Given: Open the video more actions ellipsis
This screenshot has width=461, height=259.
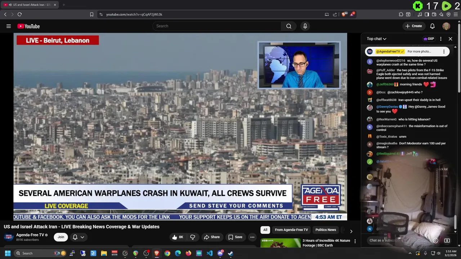Looking at the screenshot, I should pos(252,237).
